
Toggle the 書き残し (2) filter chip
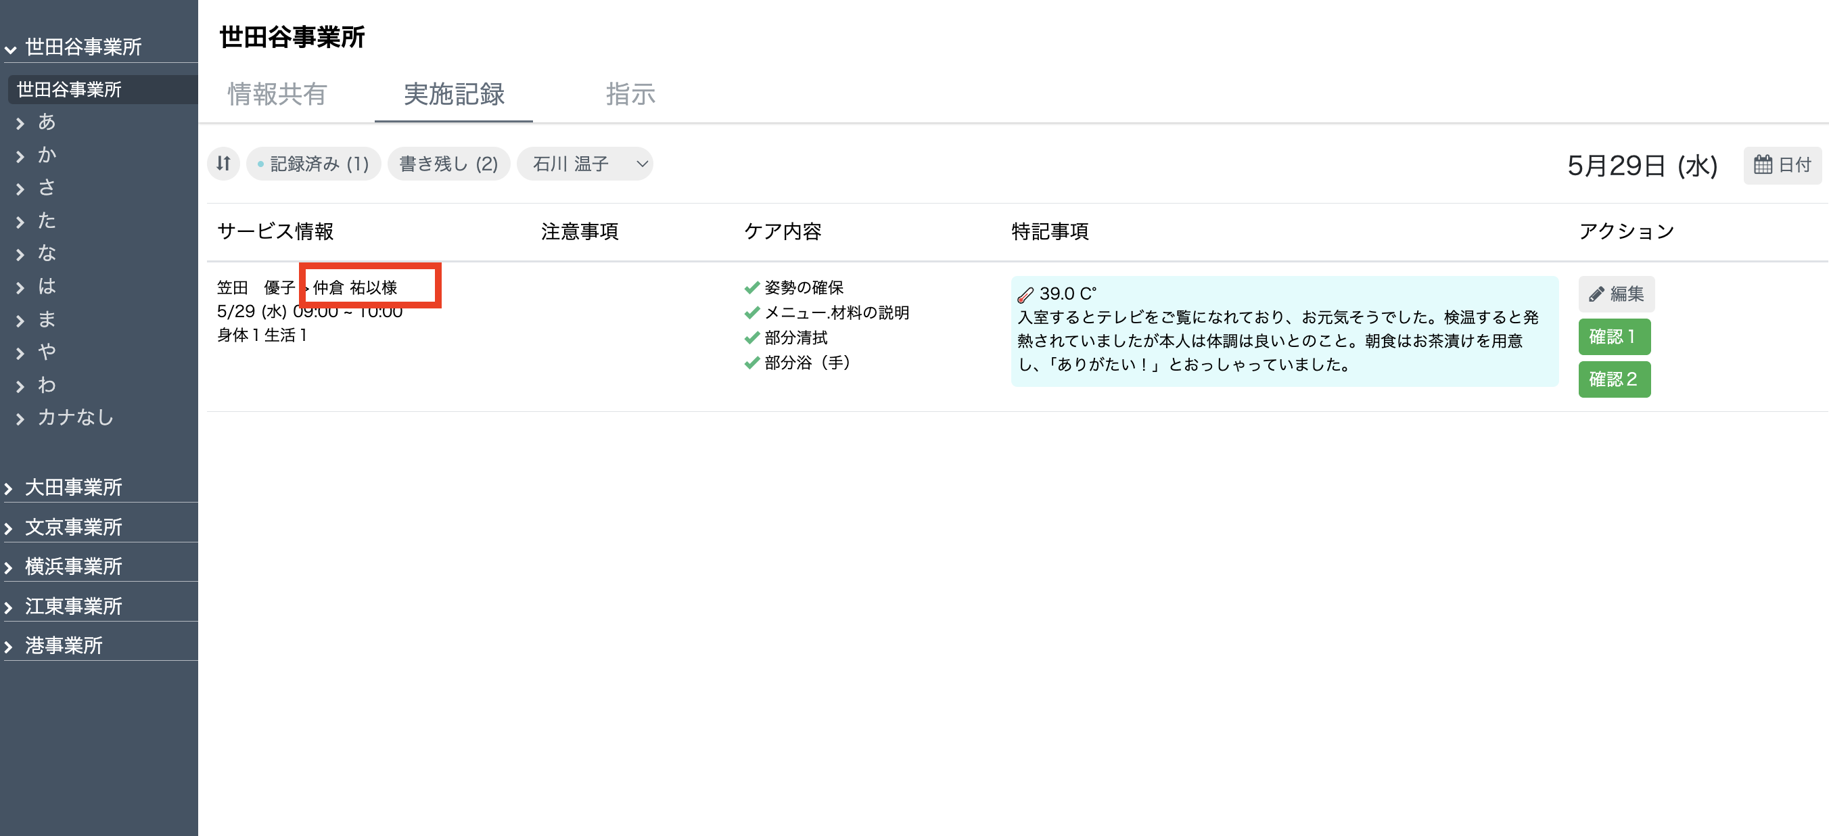tap(448, 164)
